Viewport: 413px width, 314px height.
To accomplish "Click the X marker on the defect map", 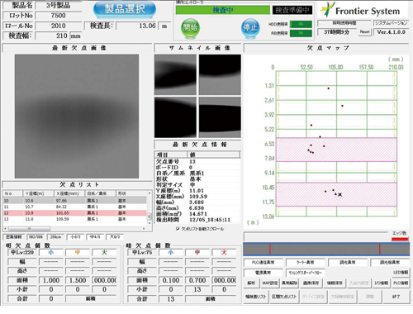I will point(340,195).
